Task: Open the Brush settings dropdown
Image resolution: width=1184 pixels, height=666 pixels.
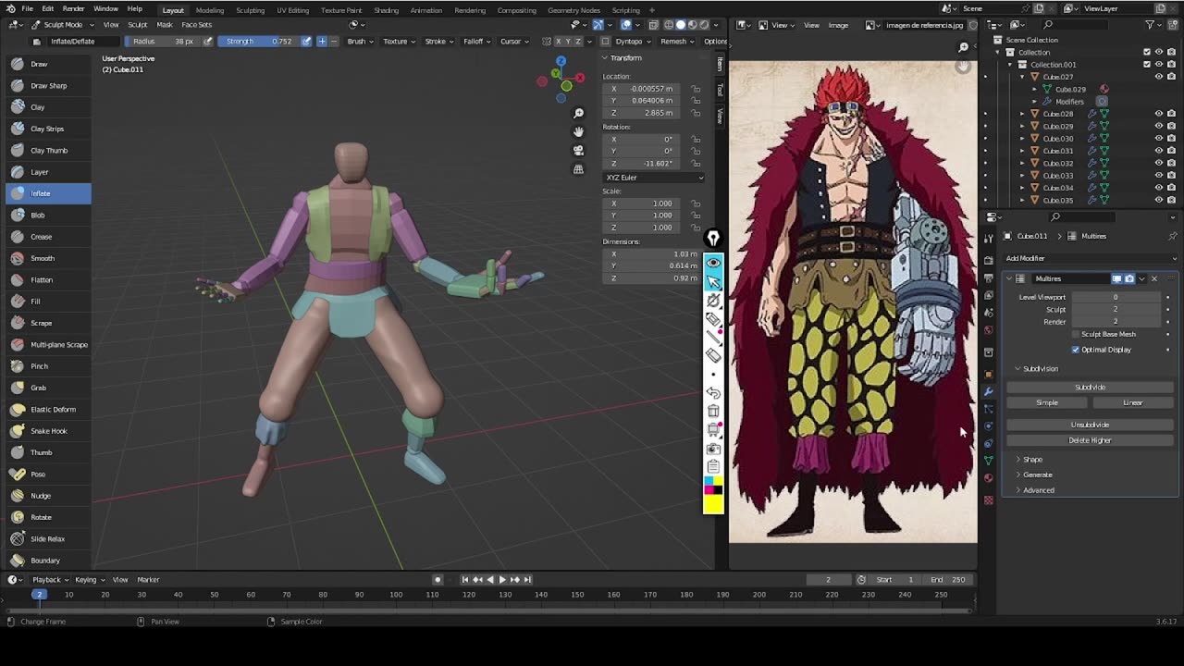Action: coord(360,41)
